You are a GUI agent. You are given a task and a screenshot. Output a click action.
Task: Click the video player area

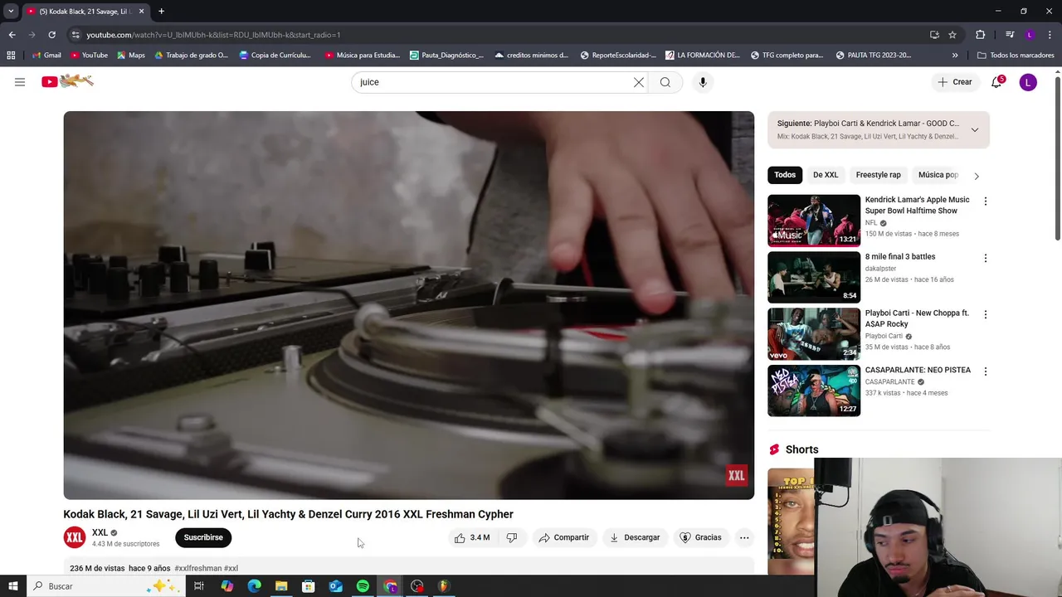click(409, 305)
